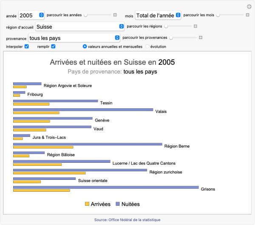Uncheck the remplir checkbox
The image size is (255, 225).
pos(54,46)
